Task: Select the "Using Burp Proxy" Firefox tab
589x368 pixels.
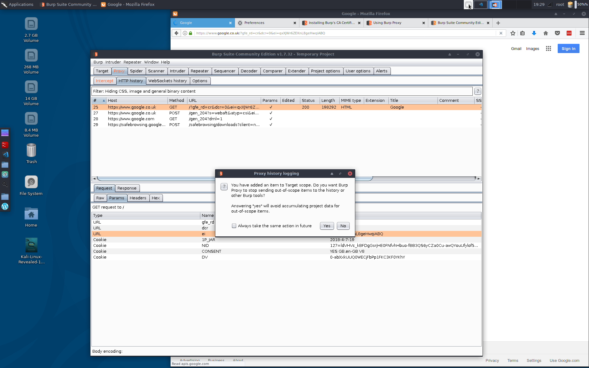Action: coord(387,23)
